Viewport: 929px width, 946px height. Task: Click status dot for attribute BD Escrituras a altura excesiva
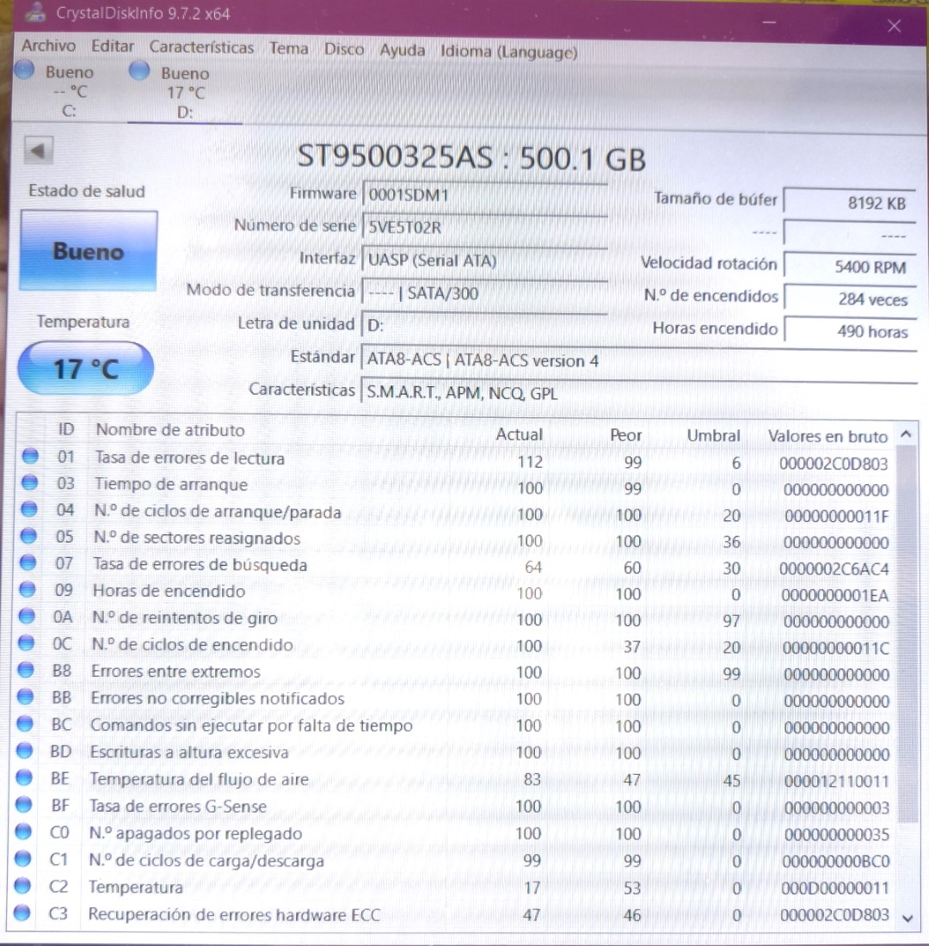24,751
